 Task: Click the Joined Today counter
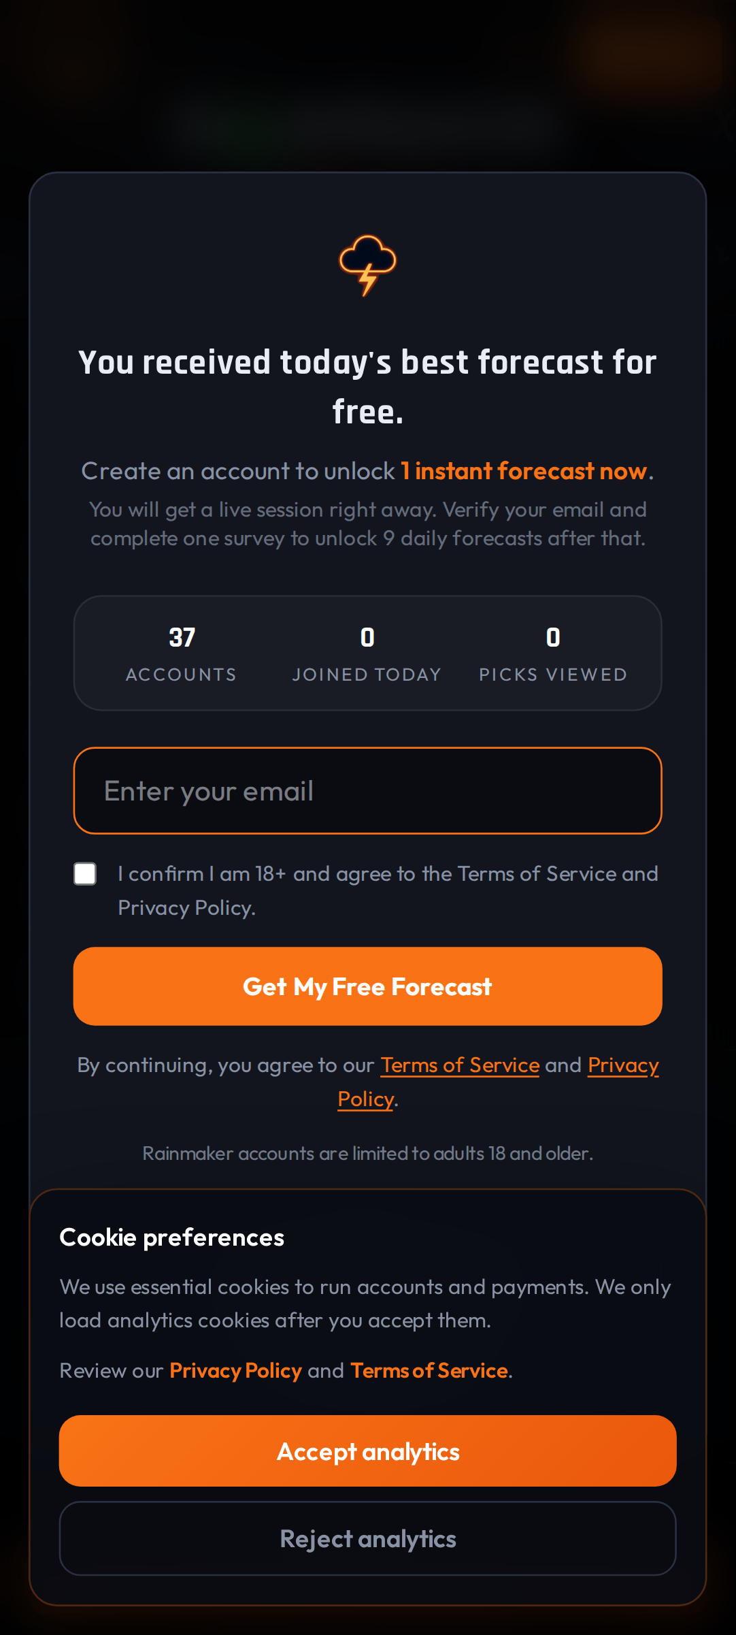(367, 653)
